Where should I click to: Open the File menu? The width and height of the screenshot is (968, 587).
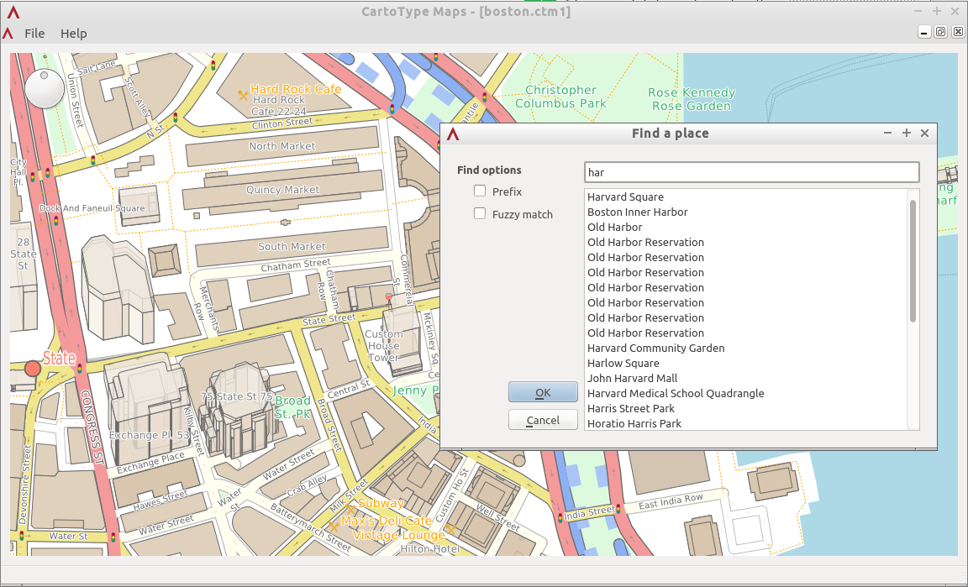(34, 34)
